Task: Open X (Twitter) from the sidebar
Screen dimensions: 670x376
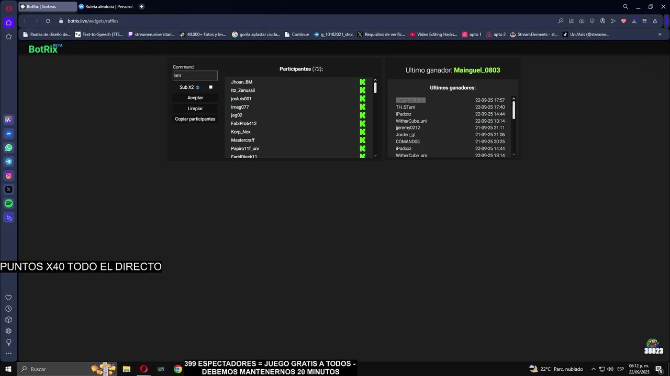Action: pyautogui.click(x=8, y=190)
